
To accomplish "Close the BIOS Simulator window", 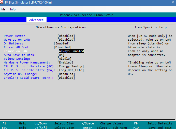I will 173,2.
